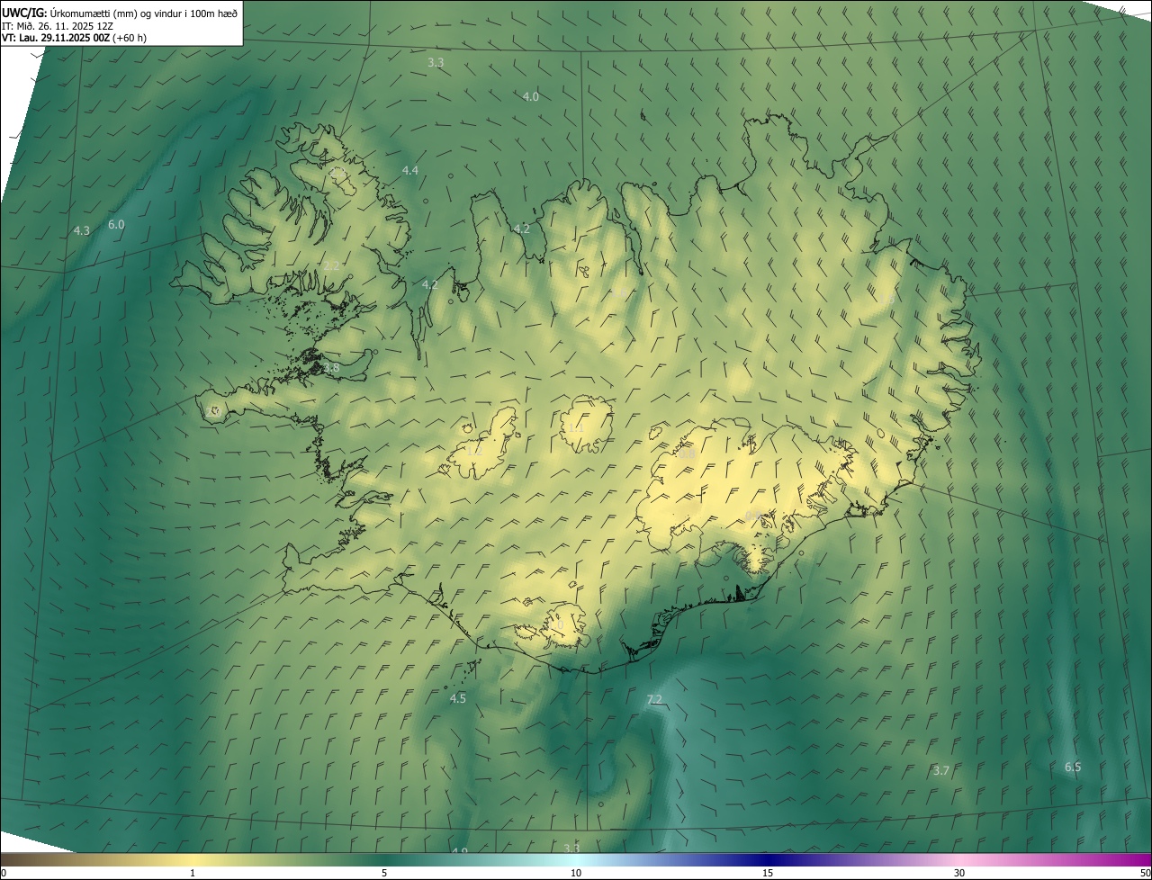This screenshot has width=1152, height=880.
Task: Select the 6.0 value label on the map
Action: pyautogui.click(x=116, y=224)
